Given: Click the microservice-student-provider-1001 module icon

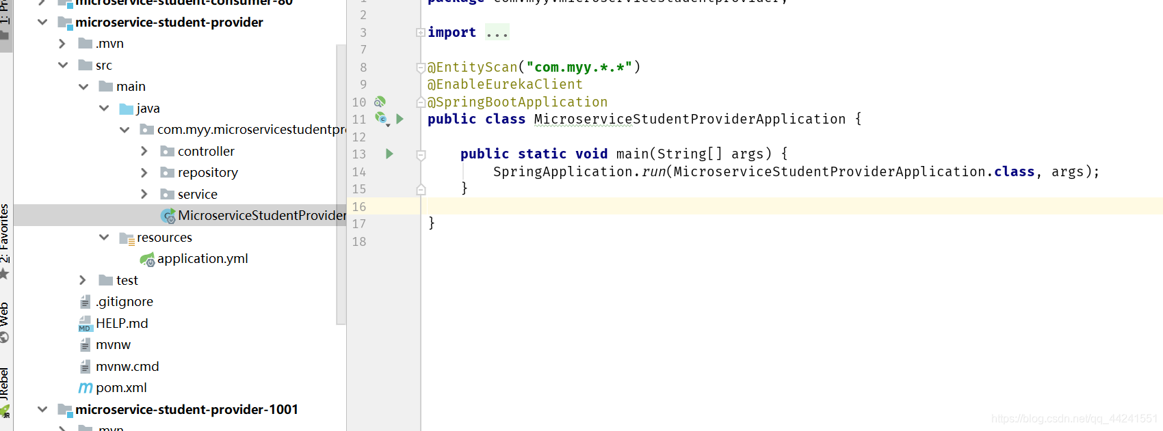Looking at the screenshot, I should click(65, 411).
